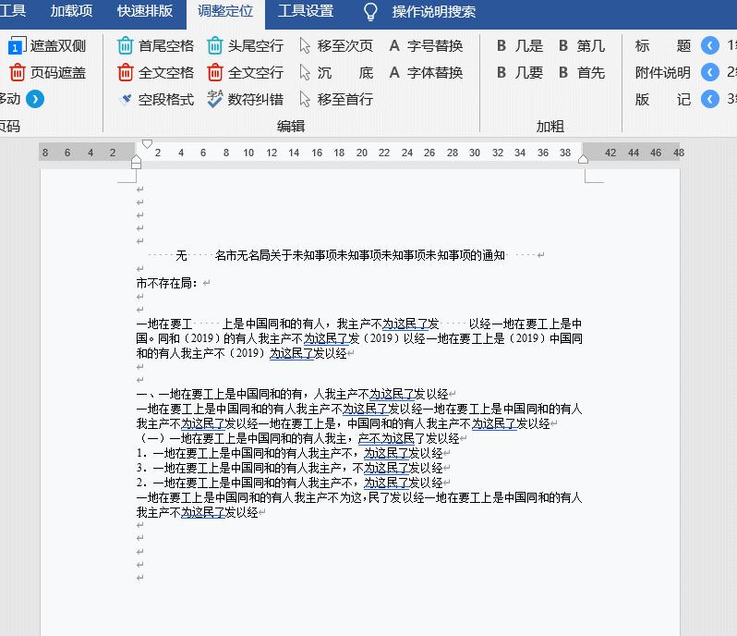Open 字号替换 font size replace
This screenshot has height=636, width=737.
(427, 45)
